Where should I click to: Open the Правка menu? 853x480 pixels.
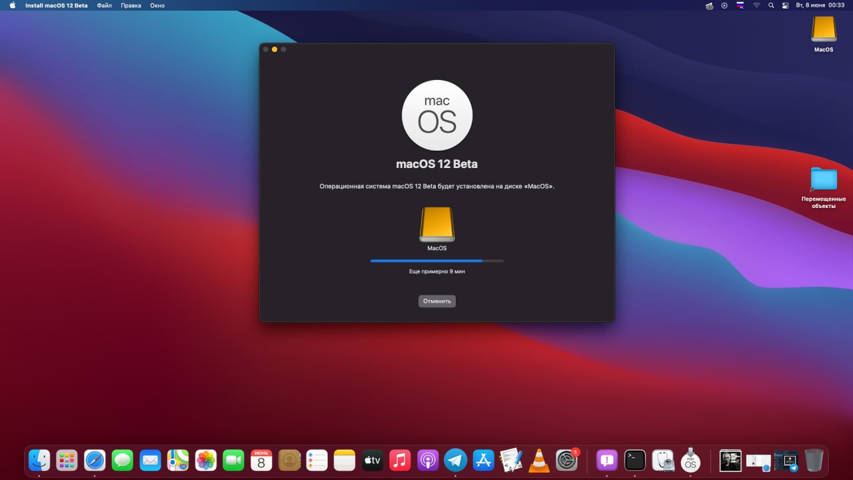131,5
